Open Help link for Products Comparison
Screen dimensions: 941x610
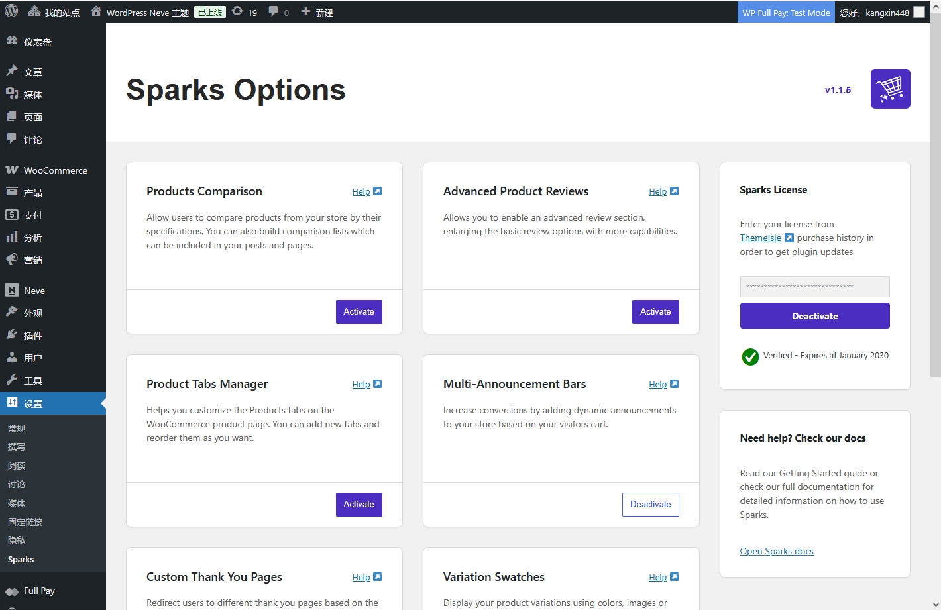[x=366, y=191]
